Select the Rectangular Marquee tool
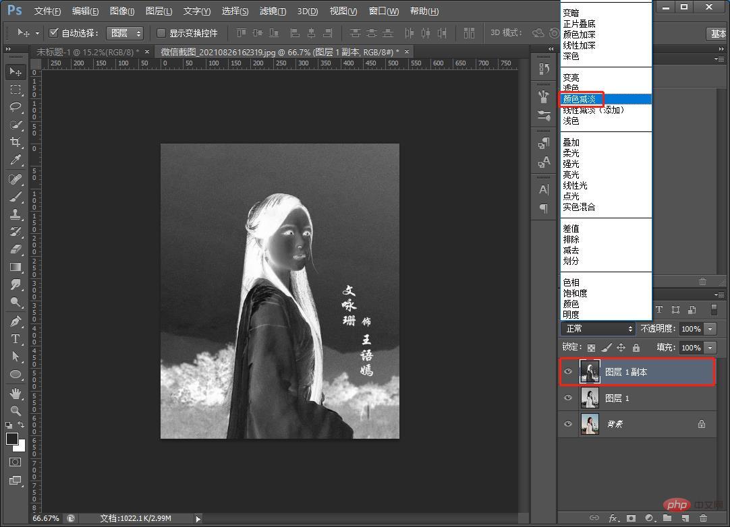This screenshot has height=527, width=730. (16, 90)
